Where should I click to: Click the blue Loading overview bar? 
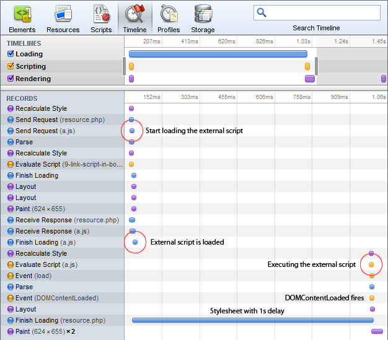pyautogui.click(x=218, y=54)
